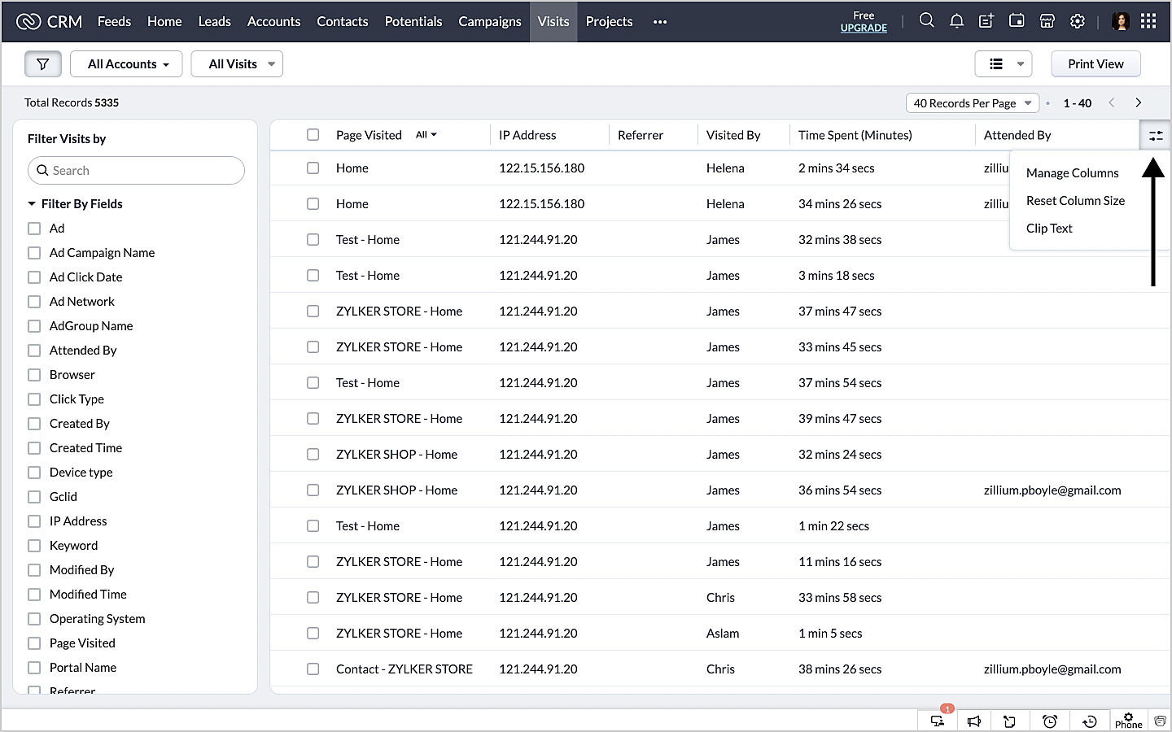Open the calendar icon in header
Screen dimensions: 1172x732
pyautogui.click(x=1017, y=21)
